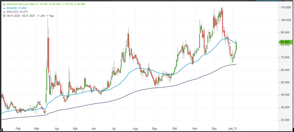
Task: Select the EMA(50) indicator label
Action: pos(12,7)
